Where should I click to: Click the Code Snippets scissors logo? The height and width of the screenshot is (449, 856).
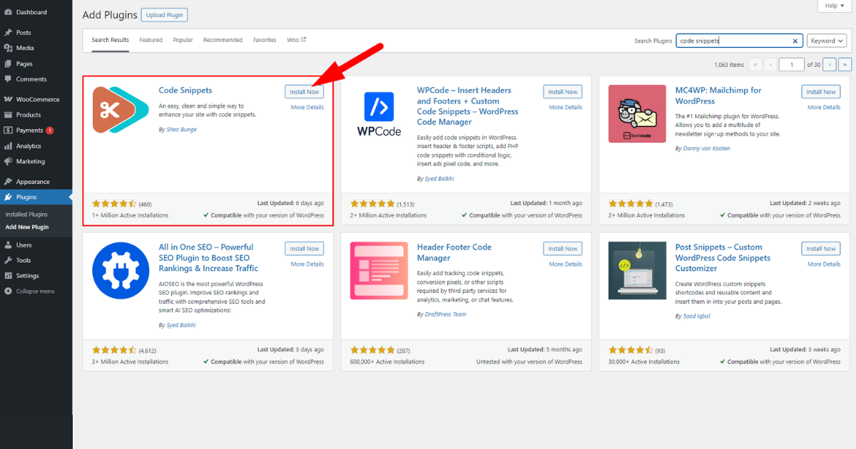click(x=121, y=109)
